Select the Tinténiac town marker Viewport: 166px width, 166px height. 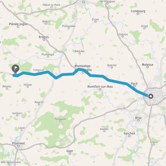(x=123, y=37)
